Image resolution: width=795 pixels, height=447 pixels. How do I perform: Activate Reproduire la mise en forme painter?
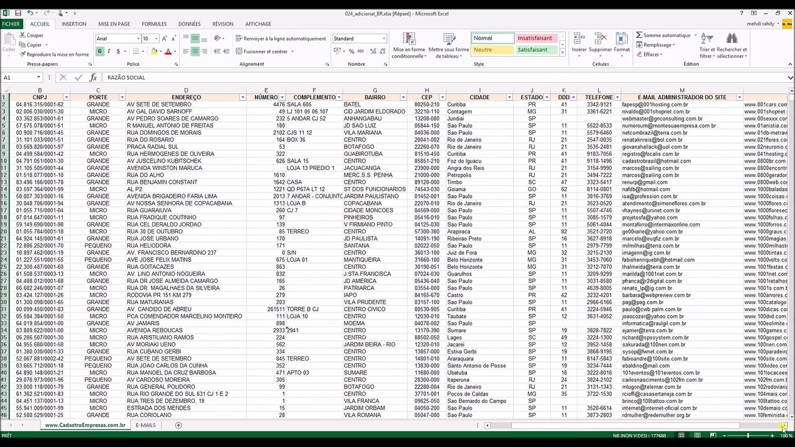(x=54, y=55)
